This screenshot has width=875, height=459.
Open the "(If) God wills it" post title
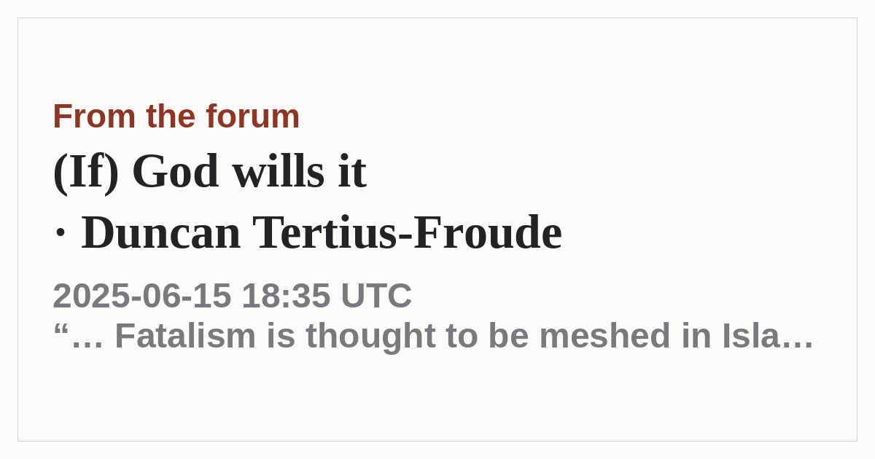209,172
